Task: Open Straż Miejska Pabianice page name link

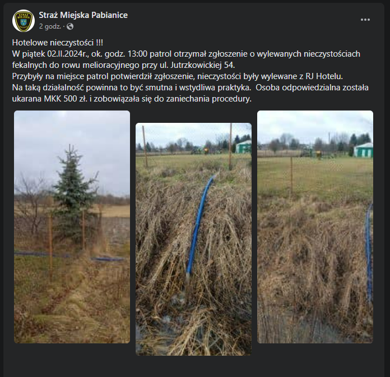Action: (x=83, y=15)
